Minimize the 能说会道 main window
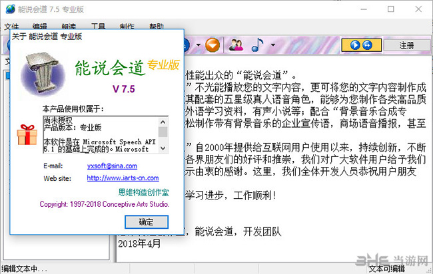433x274 pixels. point(364,9)
